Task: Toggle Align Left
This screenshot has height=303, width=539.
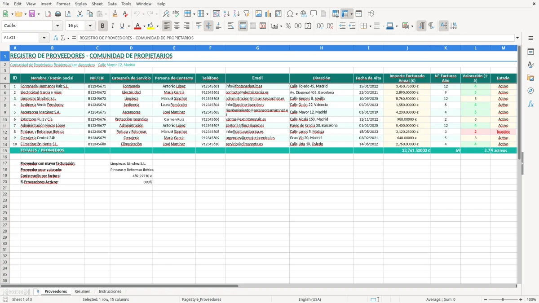Action: coord(167,26)
